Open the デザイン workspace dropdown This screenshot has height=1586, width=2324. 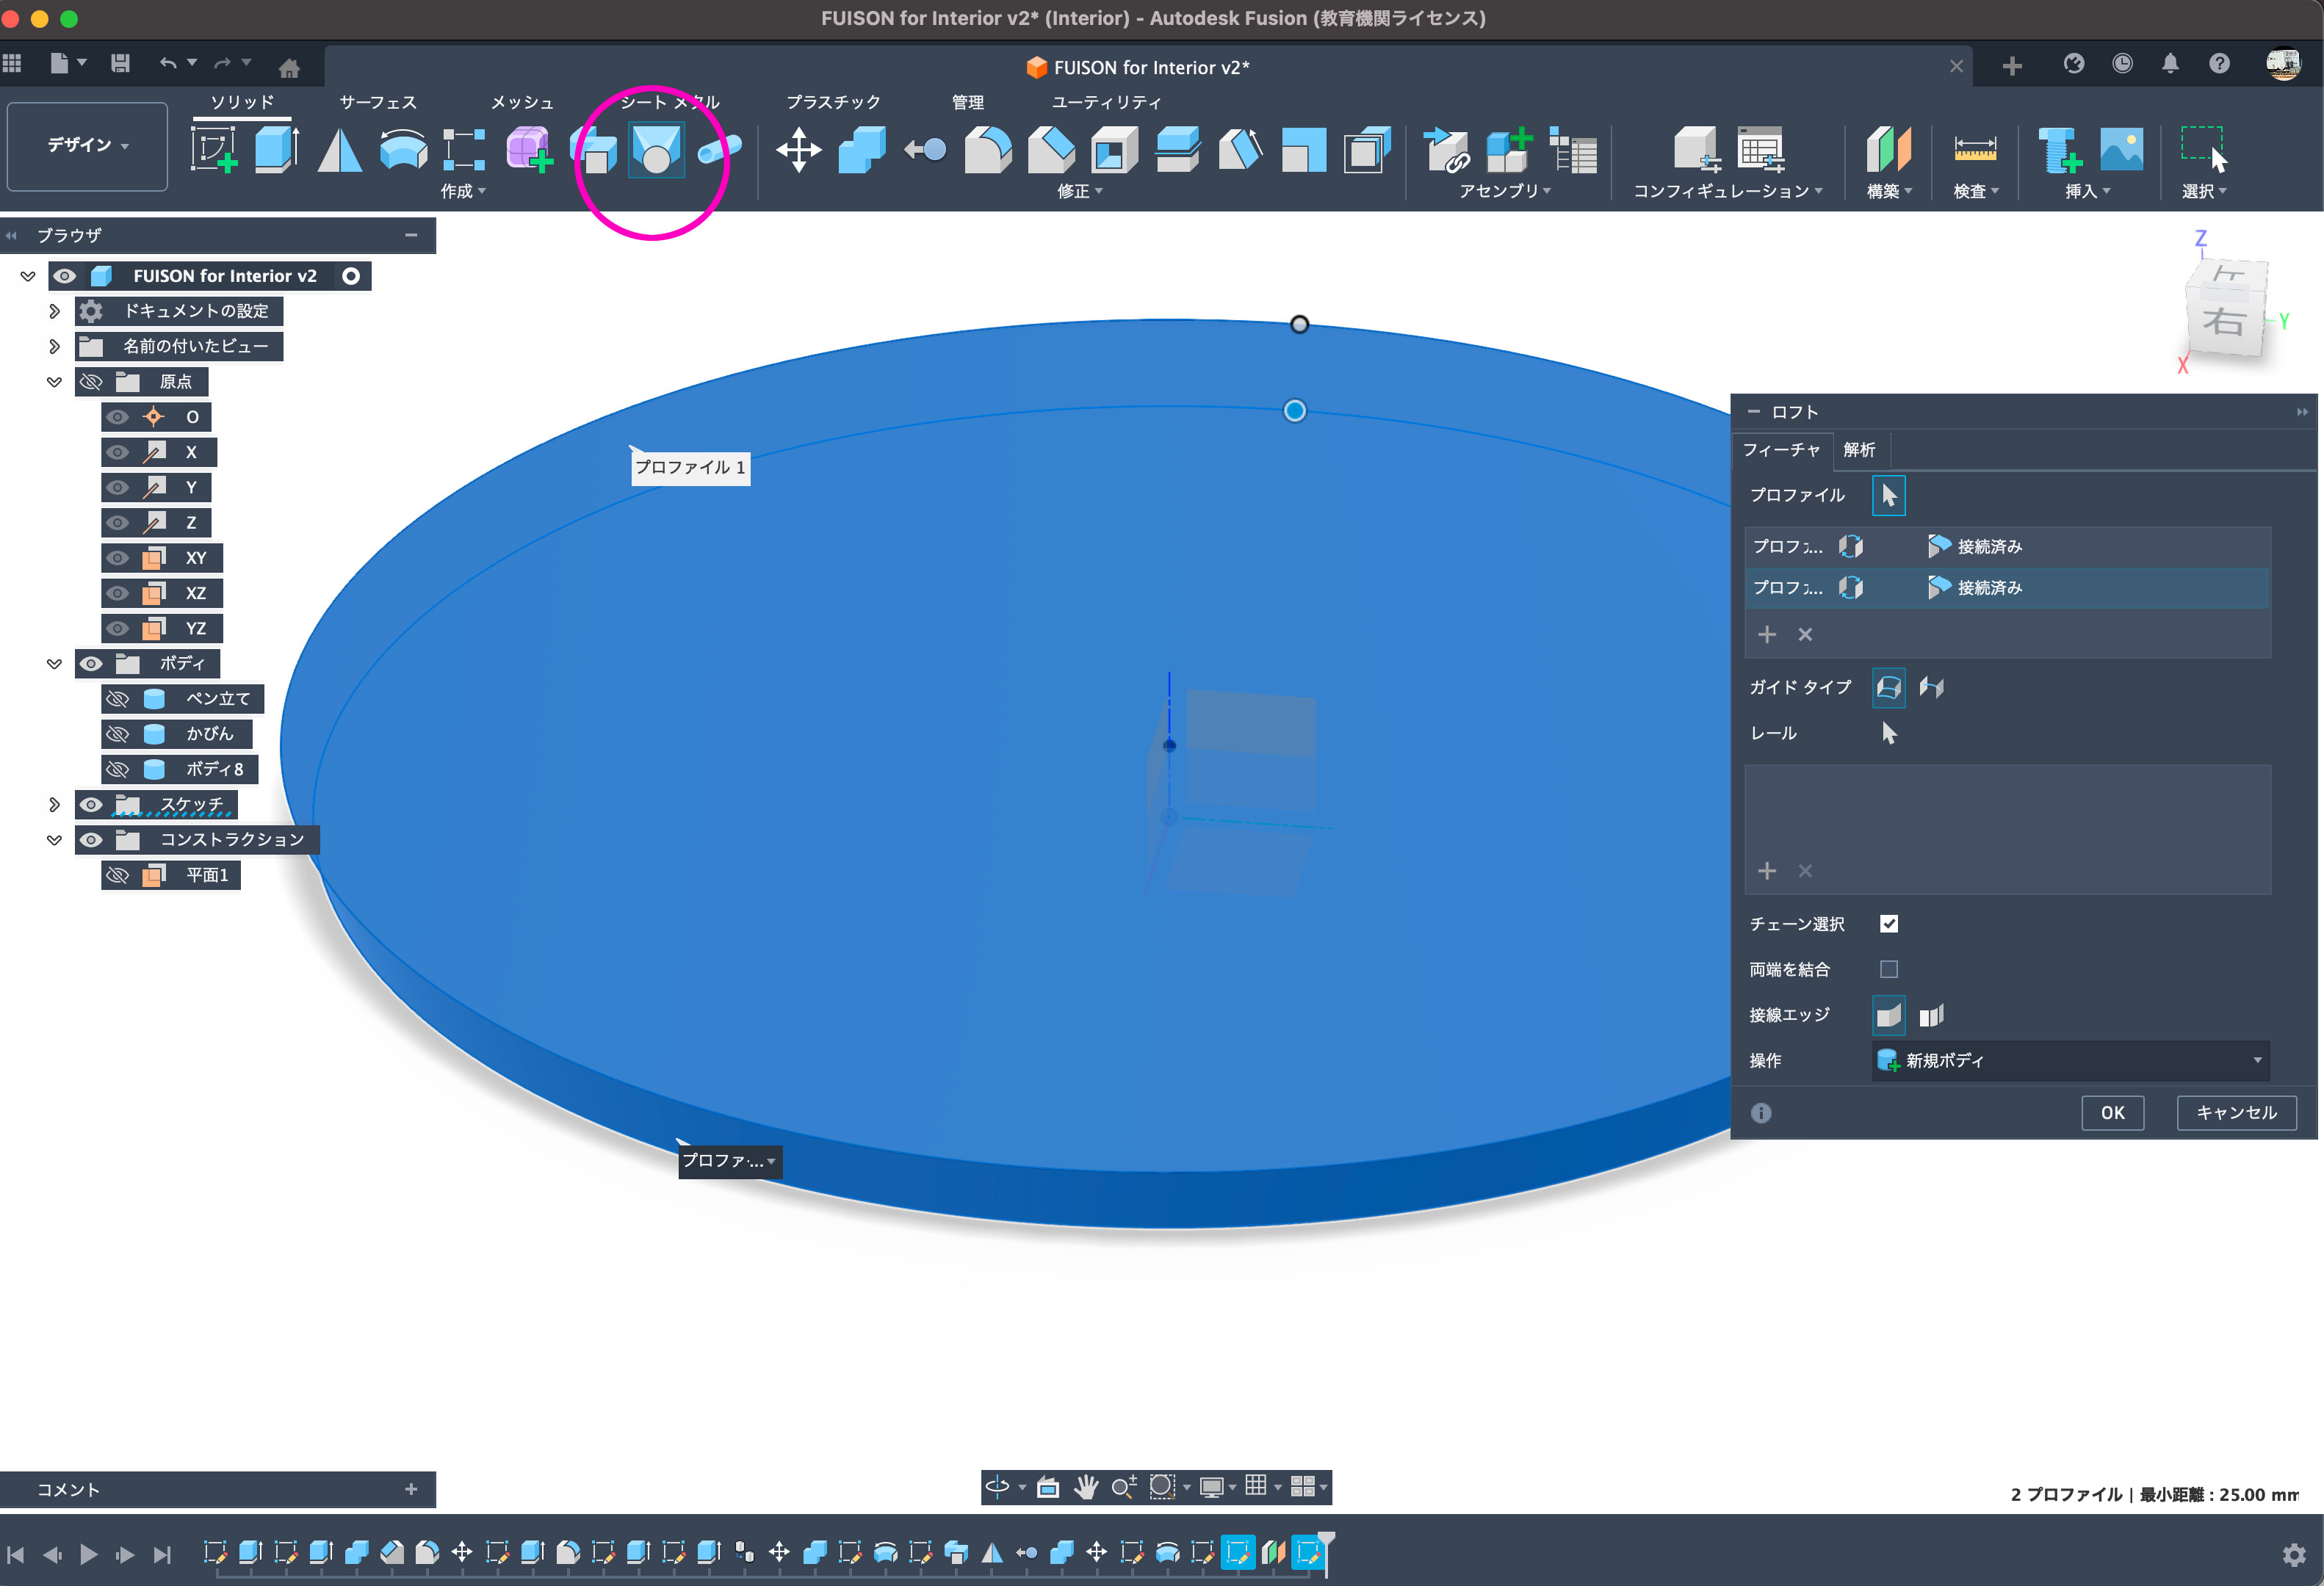88,146
